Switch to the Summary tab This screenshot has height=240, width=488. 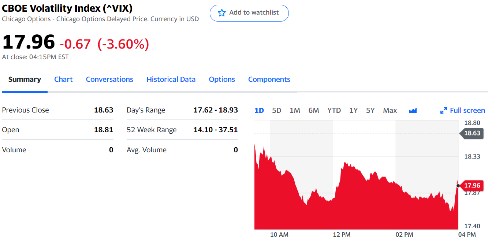(x=25, y=79)
